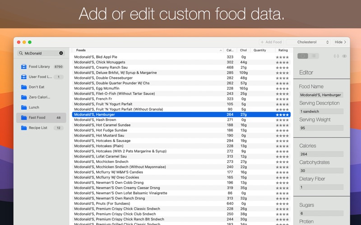
Task: Edit the Carbohydrates field showing 30
Action: tap(321, 171)
